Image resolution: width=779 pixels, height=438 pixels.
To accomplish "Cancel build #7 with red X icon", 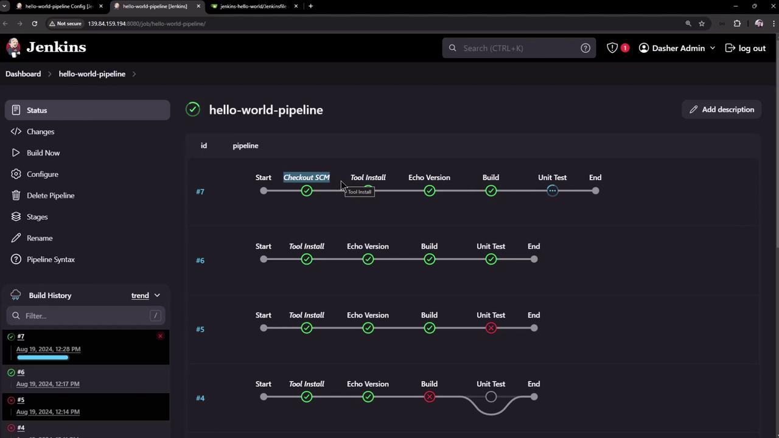I will (160, 336).
